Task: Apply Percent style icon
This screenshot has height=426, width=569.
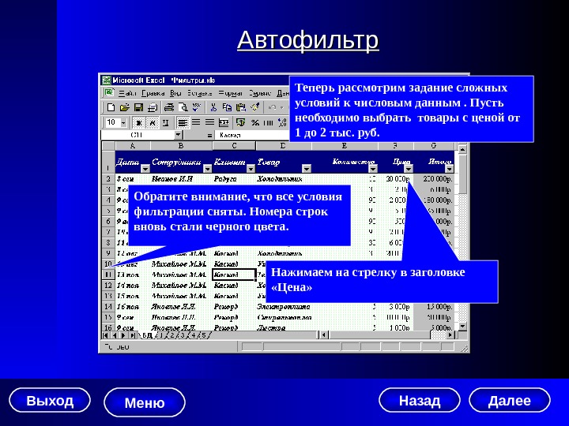Action: coord(255,123)
